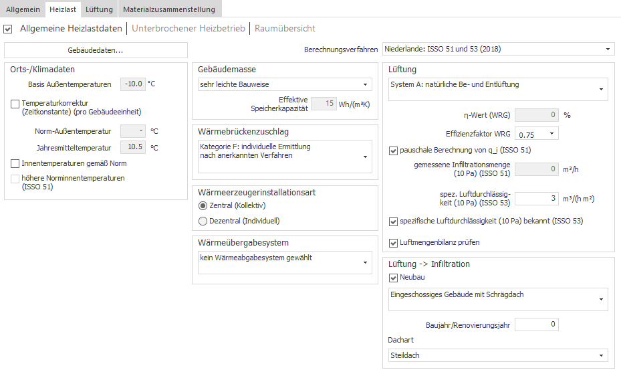Open the Berechnungsverfahren dropdown
621x374 pixels.
click(x=498, y=49)
